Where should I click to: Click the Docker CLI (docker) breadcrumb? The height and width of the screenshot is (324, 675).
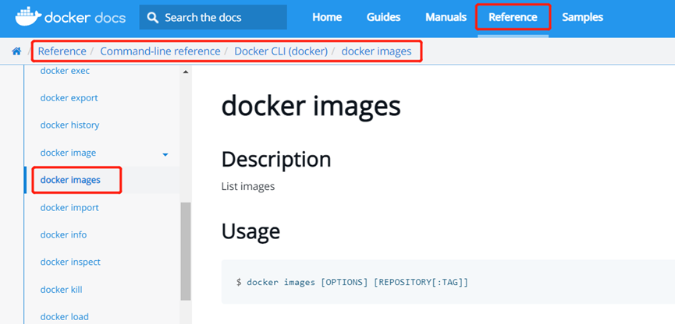point(281,51)
